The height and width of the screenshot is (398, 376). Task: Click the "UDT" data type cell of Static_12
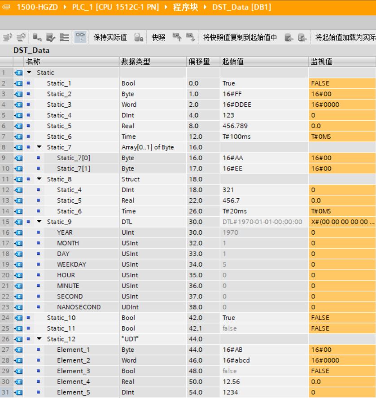tap(153, 339)
